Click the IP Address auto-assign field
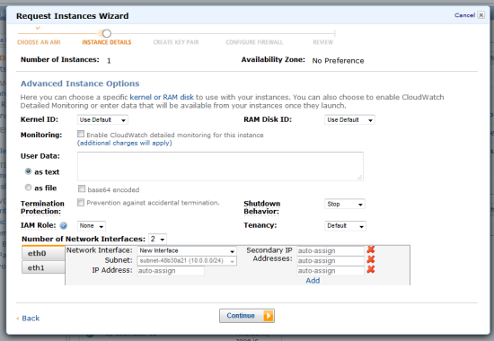Screen dimensions: 494x341 click(171, 271)
